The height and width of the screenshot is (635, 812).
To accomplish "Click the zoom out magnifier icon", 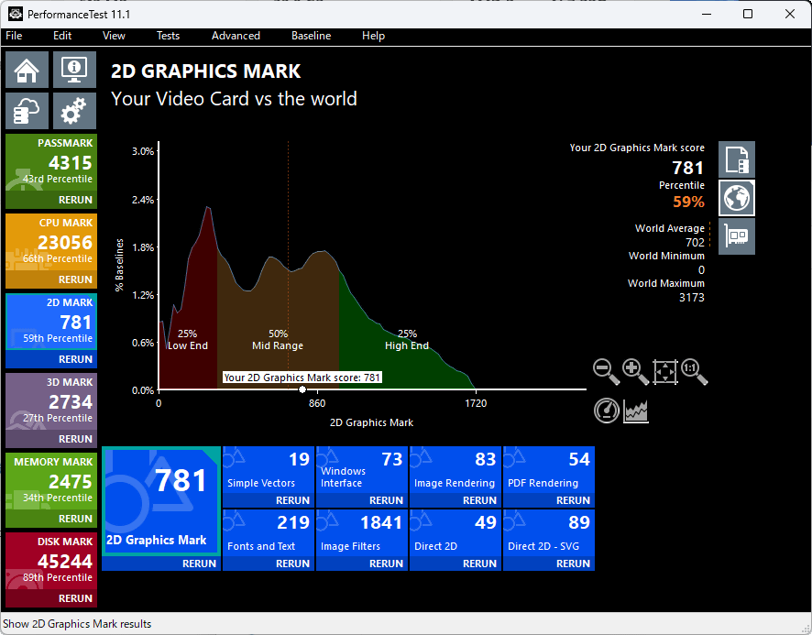I will [606, 371].
